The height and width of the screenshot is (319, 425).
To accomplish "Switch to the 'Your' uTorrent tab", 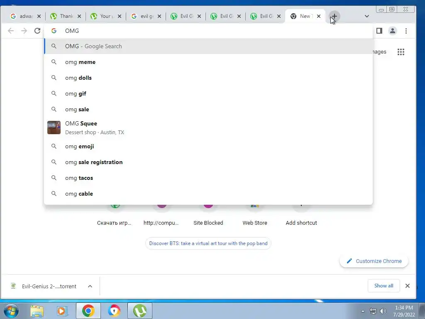I will click(x=105, y=16).
